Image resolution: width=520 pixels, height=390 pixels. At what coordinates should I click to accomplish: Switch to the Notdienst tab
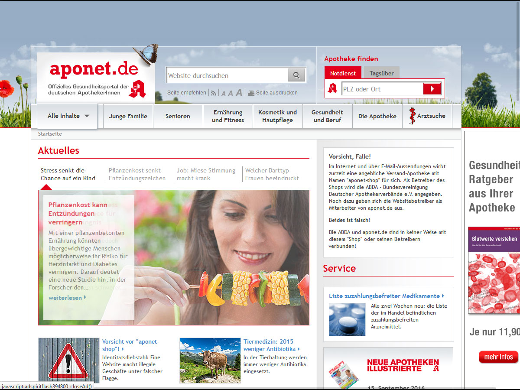343,73
